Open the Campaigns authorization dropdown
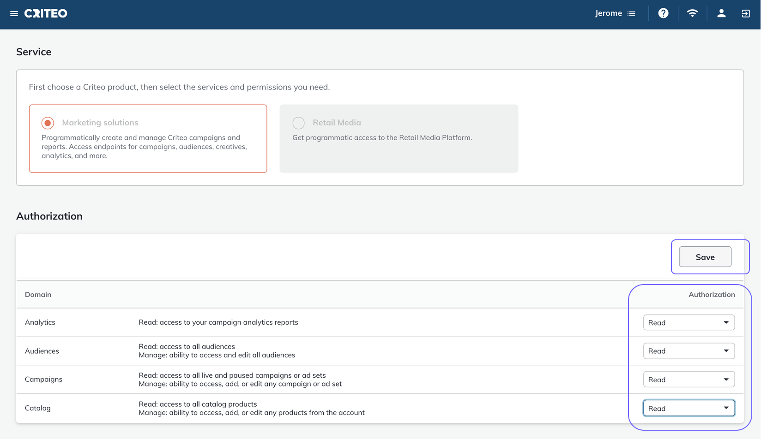 (689, 380)
